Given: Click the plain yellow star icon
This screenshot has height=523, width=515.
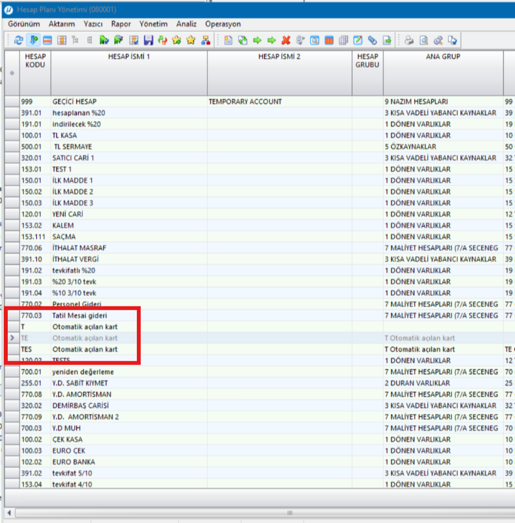Looking at the screenshot, I should (x=191, y=41).
